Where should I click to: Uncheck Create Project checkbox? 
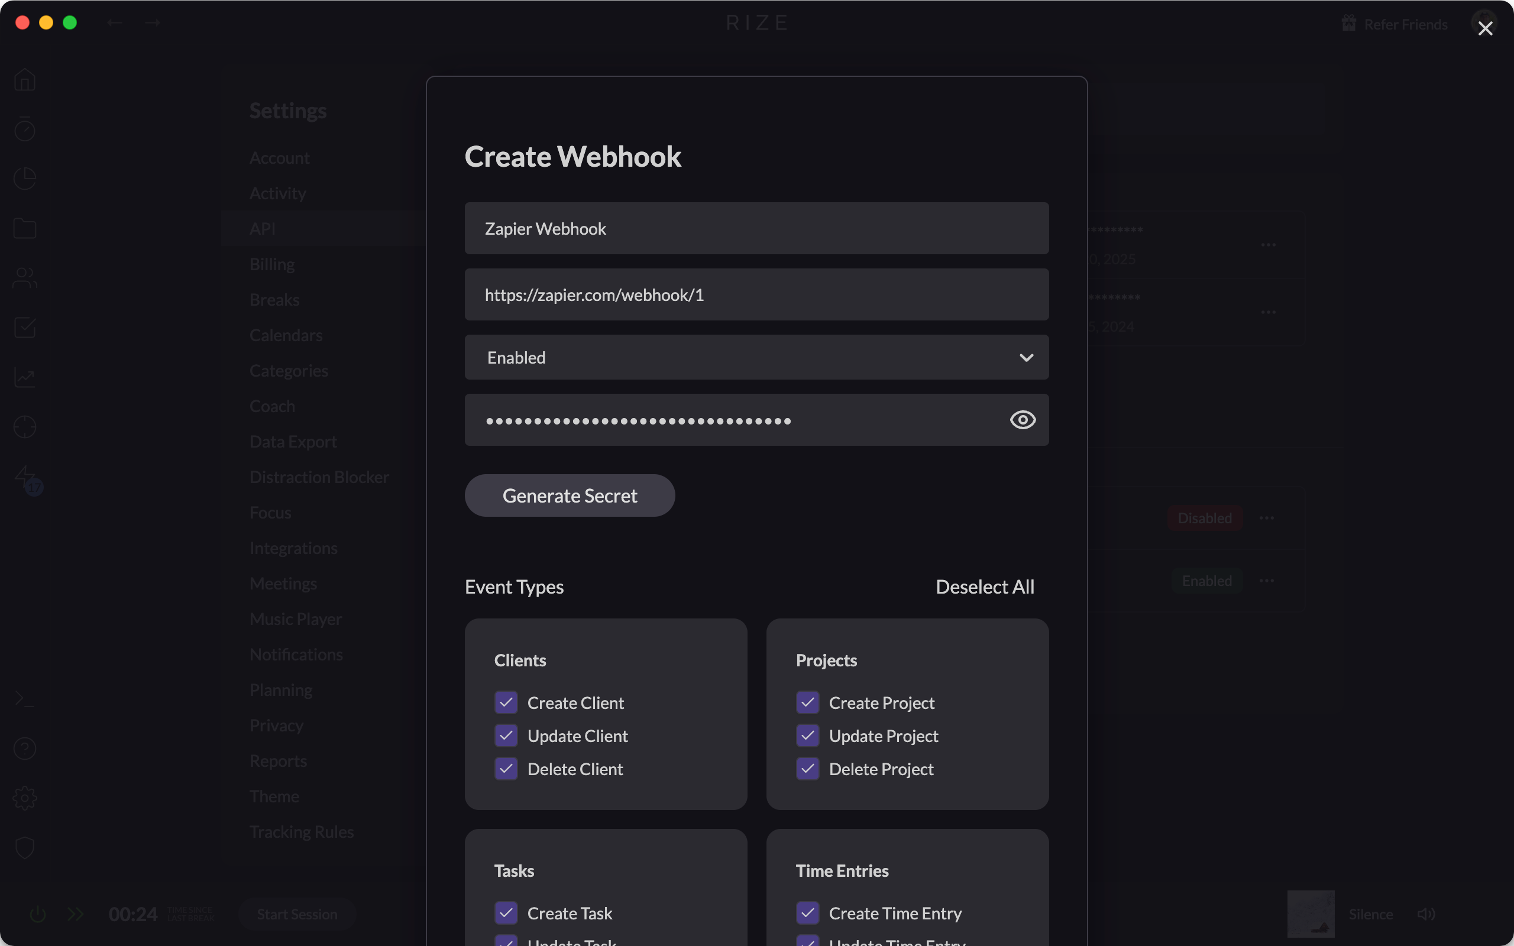[808, 702]
